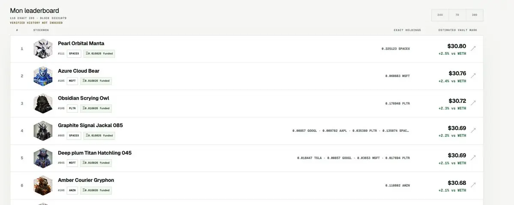
Task: Click SPACEX tag on Pearl Orbital Manta
Action: (x=74, y=53)
